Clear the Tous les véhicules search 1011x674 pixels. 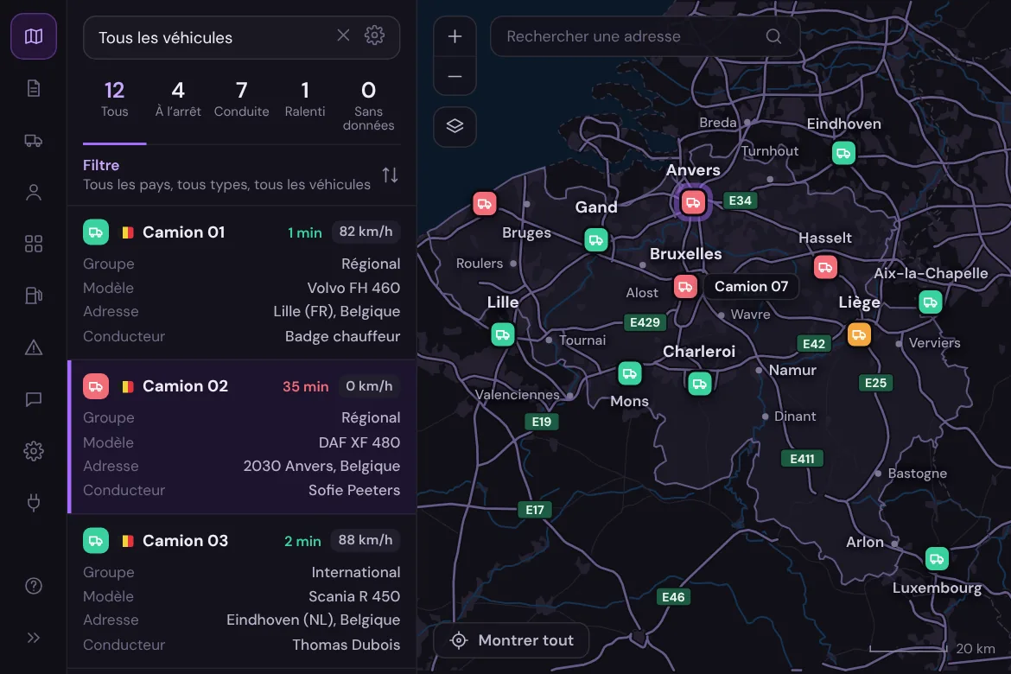coord(344,35)
